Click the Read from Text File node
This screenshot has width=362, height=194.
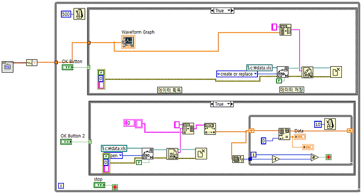pos(172,154)
